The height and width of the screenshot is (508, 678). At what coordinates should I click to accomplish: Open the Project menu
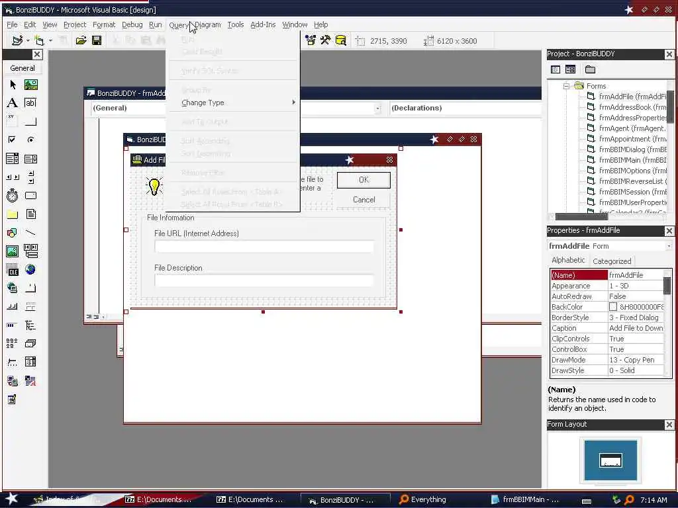click(x=75, y=24)
